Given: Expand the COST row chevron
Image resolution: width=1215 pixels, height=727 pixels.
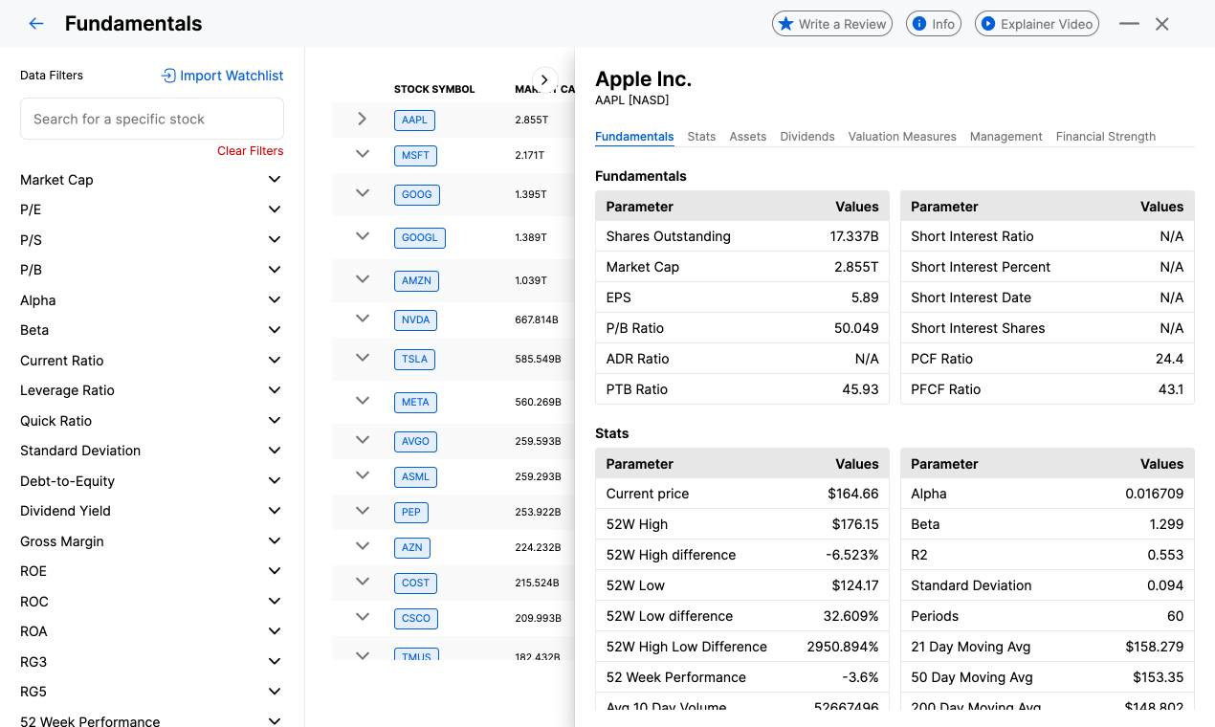Looking at the screenshot, I should [362, 582].
